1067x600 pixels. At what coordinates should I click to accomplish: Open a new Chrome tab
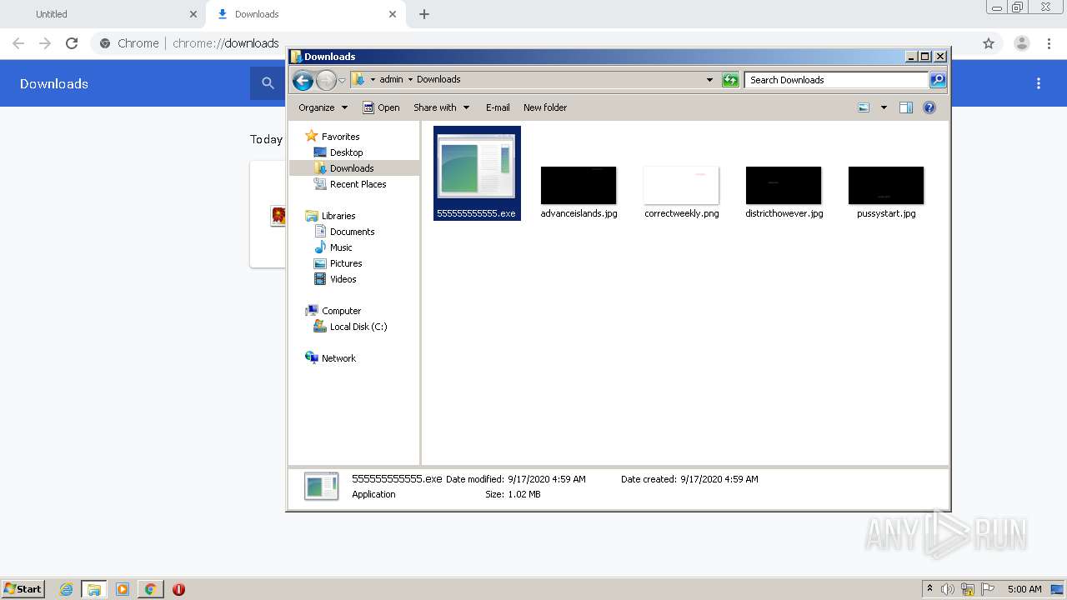(x=424, y=14)
